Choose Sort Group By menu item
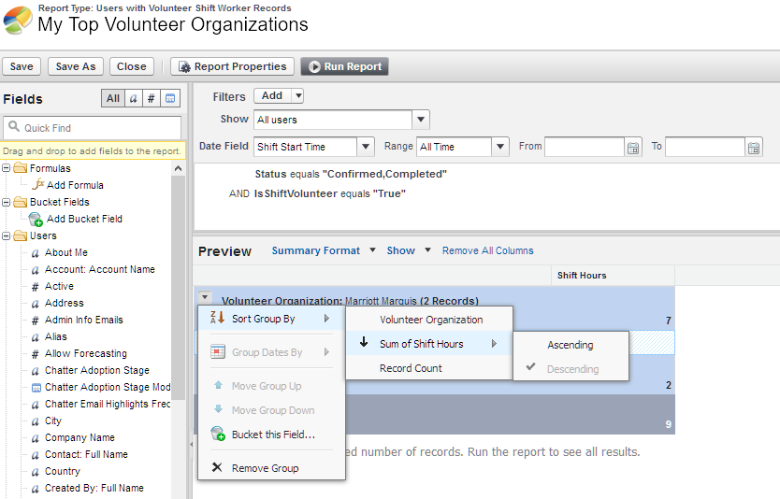 click(271, 319)
